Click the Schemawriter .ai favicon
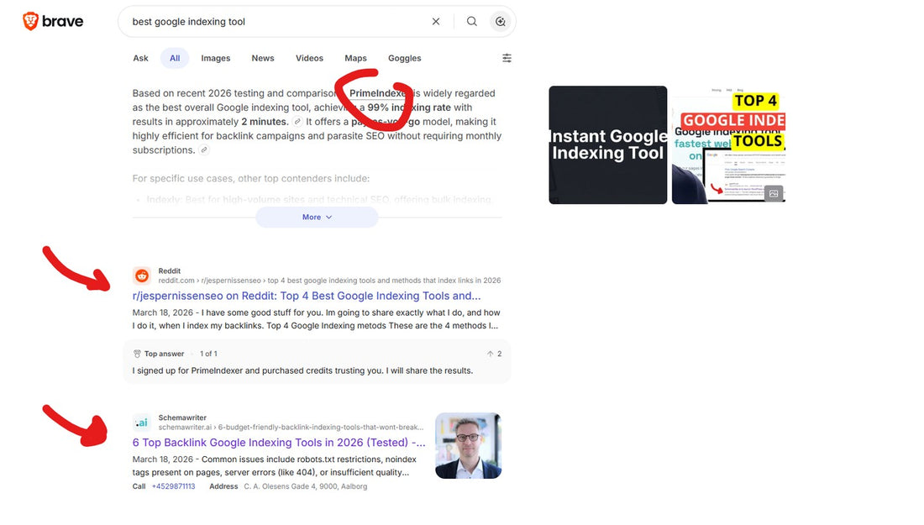The width and height of the screenshot is (924, 525). tap(142, 422)
